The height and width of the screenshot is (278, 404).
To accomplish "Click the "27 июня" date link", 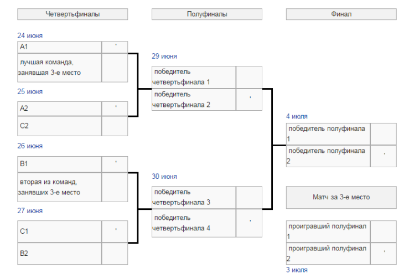I will 30,210.
